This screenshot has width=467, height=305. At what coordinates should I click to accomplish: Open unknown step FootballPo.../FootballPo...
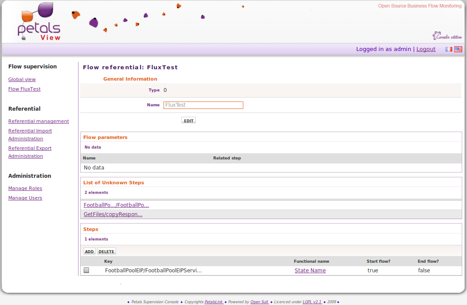(116, 205)
